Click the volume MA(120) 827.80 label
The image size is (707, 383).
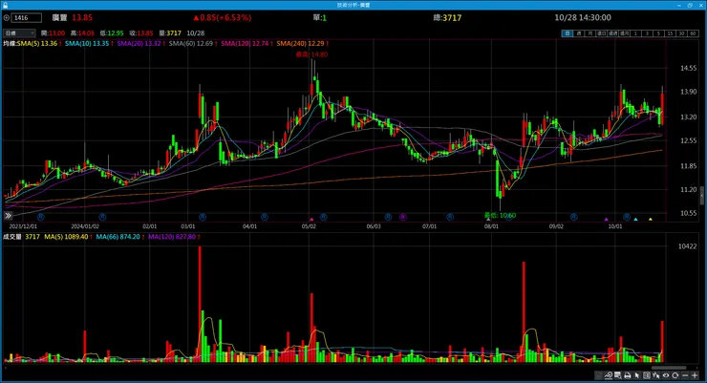tap(172, 237)
